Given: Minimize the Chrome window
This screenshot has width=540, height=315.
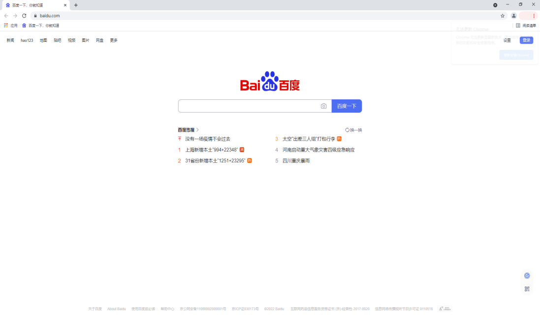Looking at the screenshot, I should pos(508,4).
